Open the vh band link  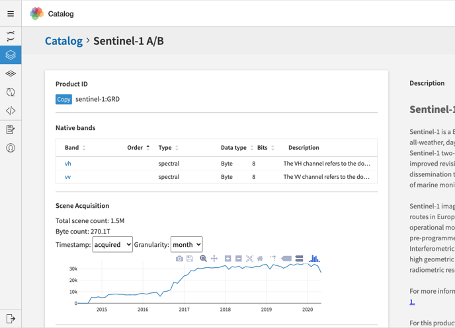tap(68, 164)
